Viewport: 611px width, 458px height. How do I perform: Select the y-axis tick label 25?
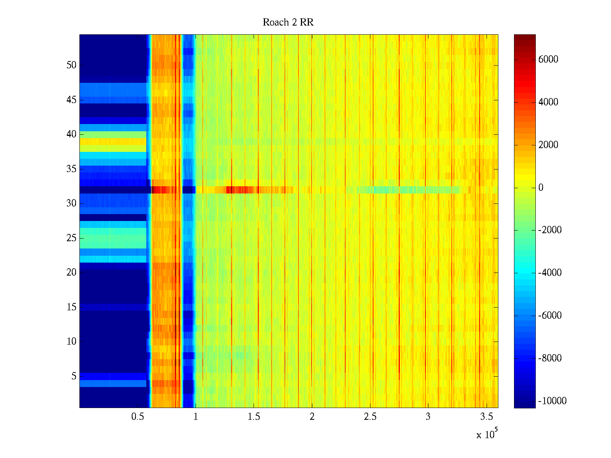pyautogui.click(x=71, y=238)
